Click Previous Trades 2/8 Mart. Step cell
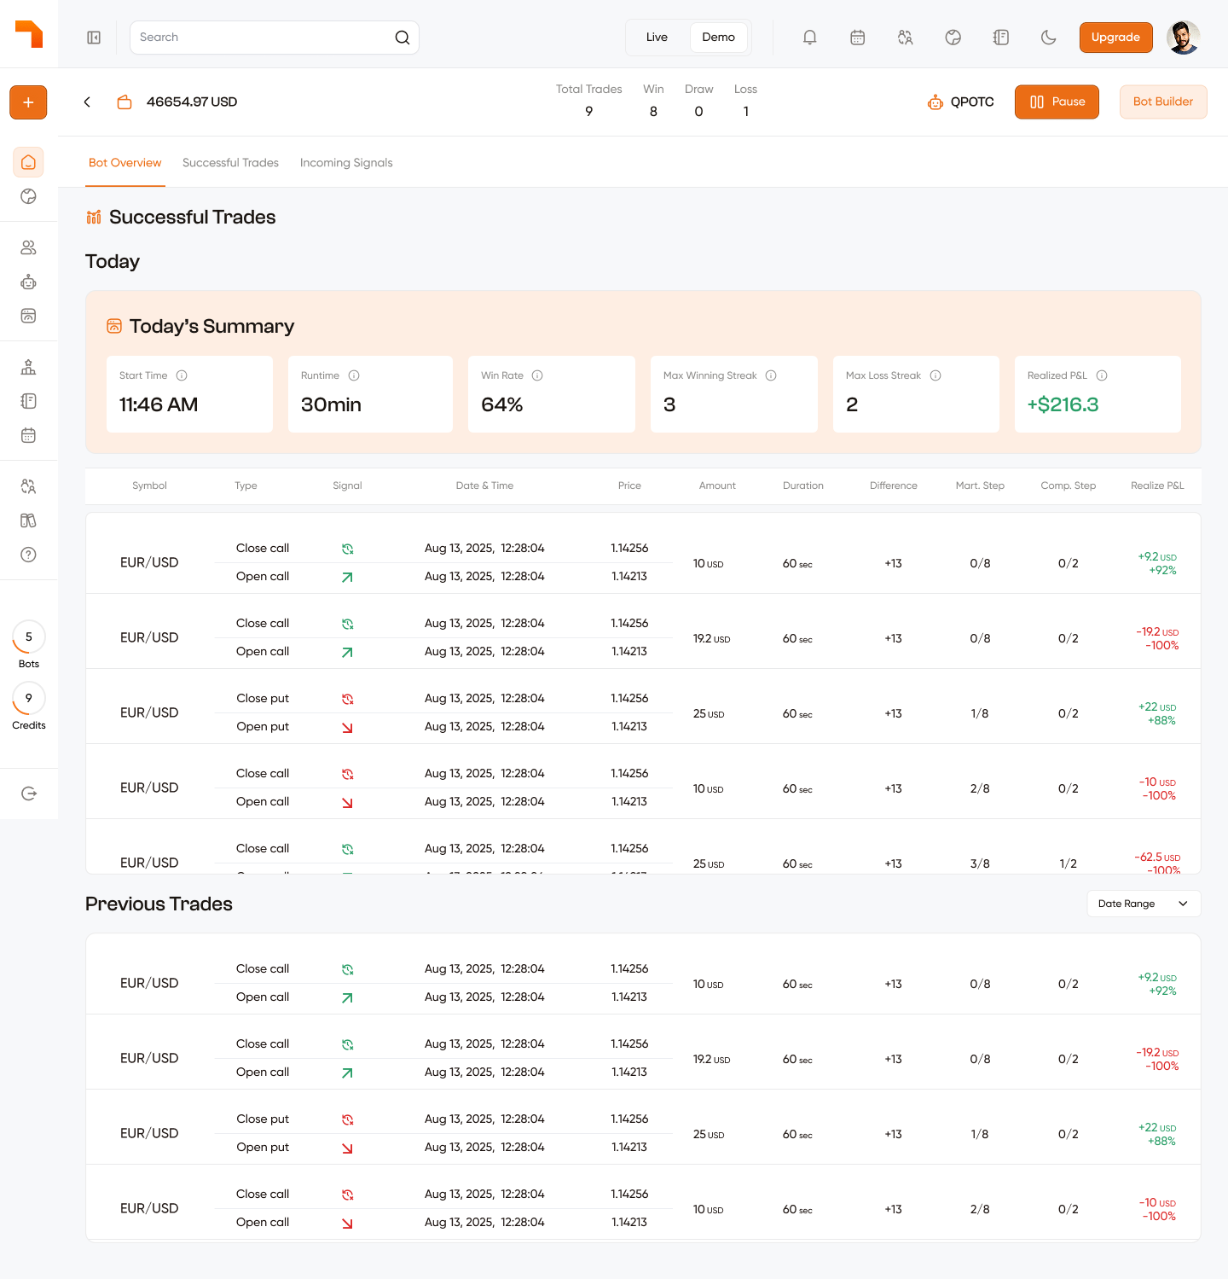The image size is (1228, 1279). [980, 1209]
